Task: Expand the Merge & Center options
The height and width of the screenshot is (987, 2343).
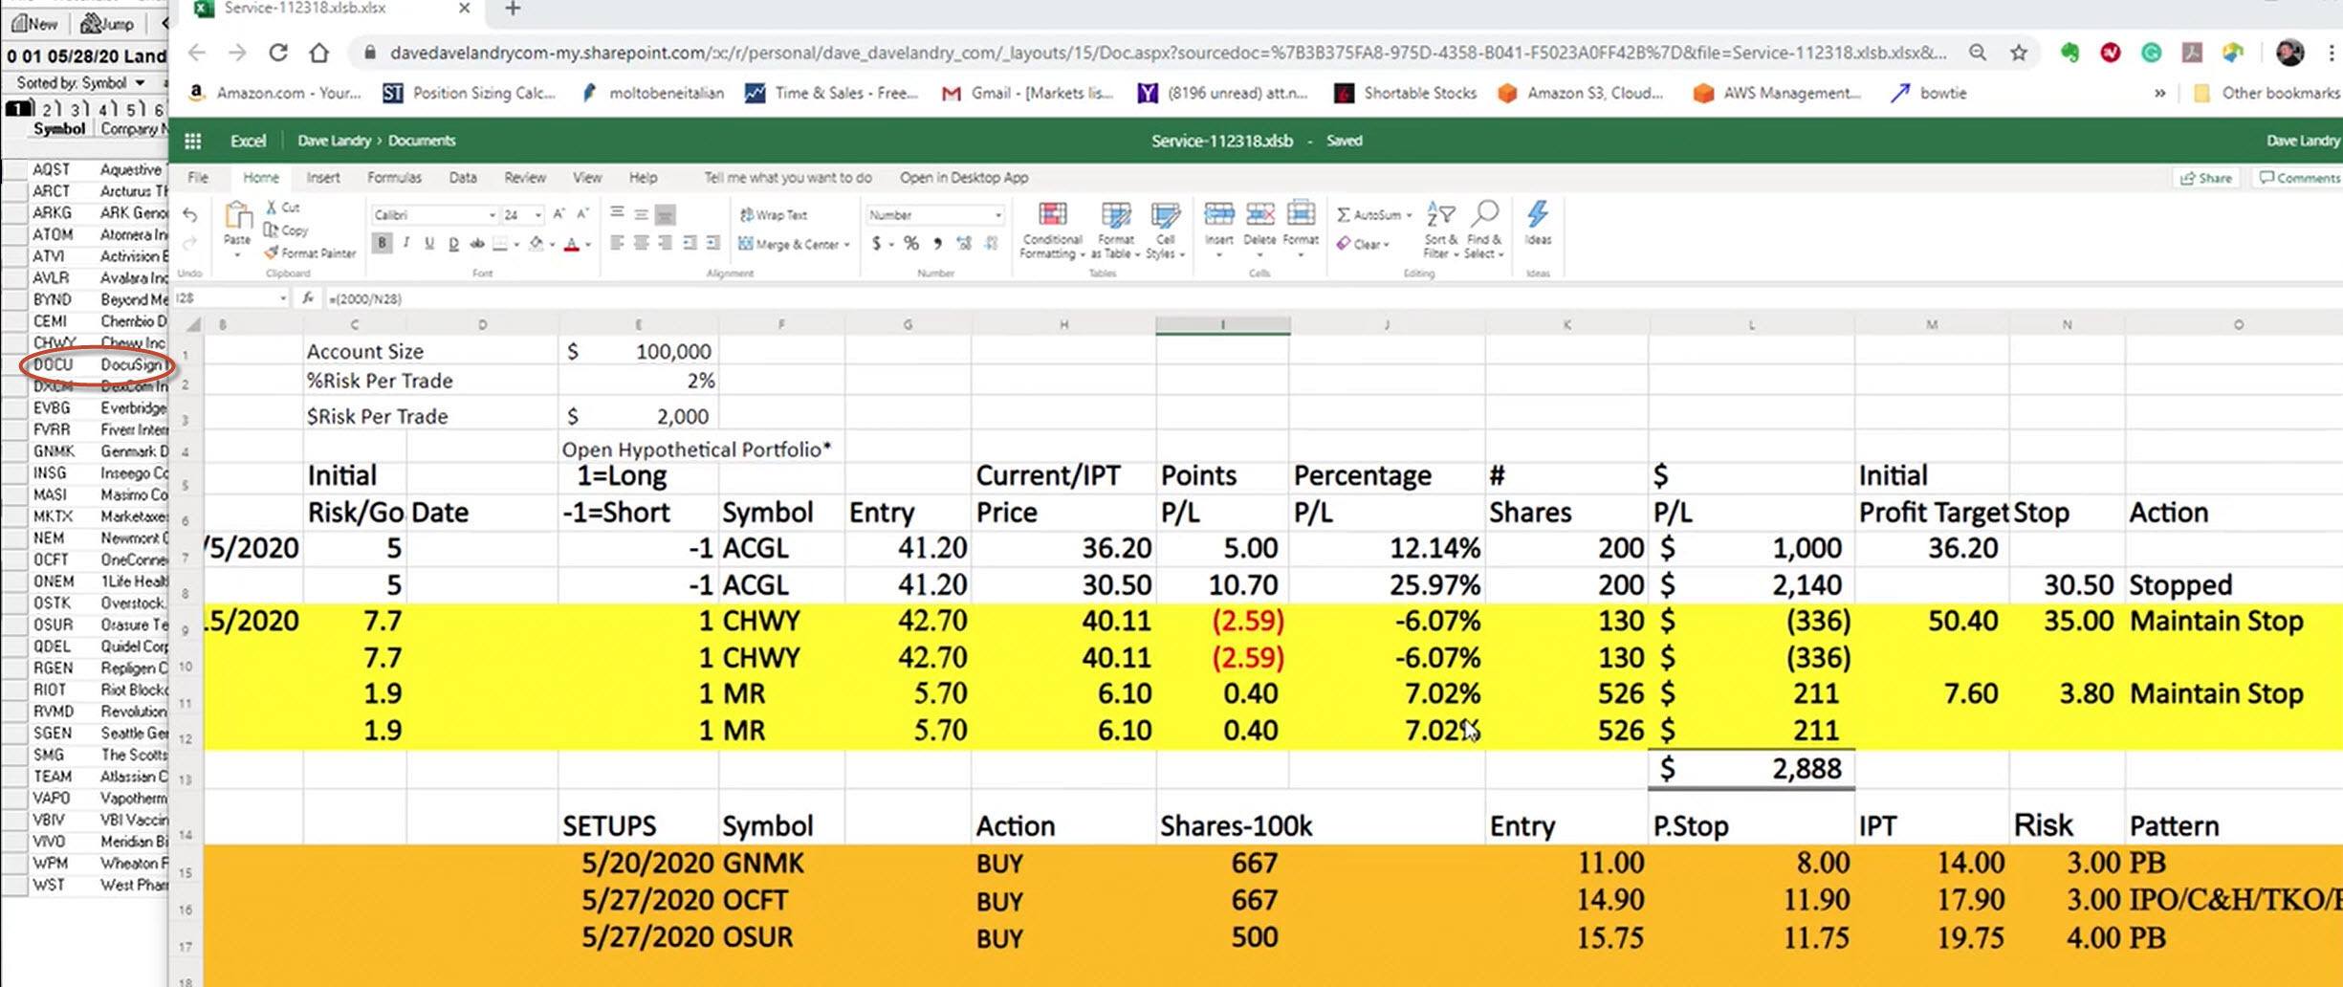Action: pos(847,245)
